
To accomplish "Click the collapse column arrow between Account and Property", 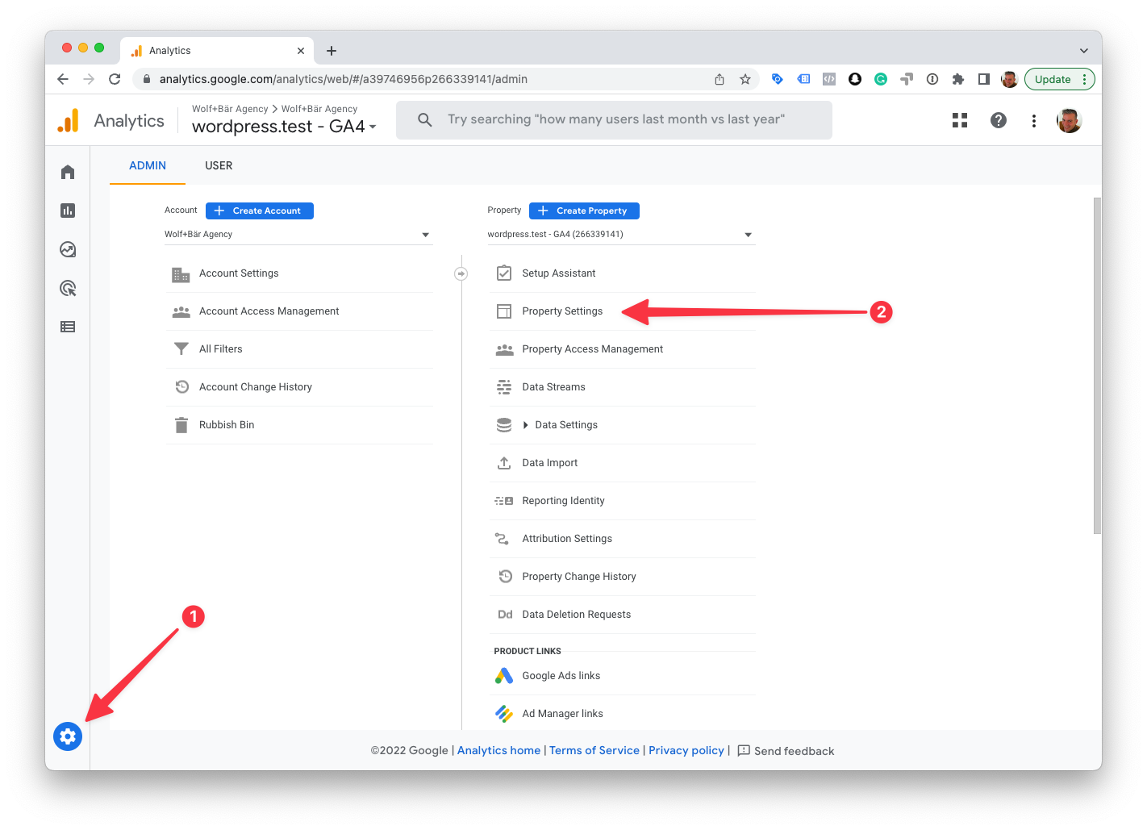I will point(461,273).
